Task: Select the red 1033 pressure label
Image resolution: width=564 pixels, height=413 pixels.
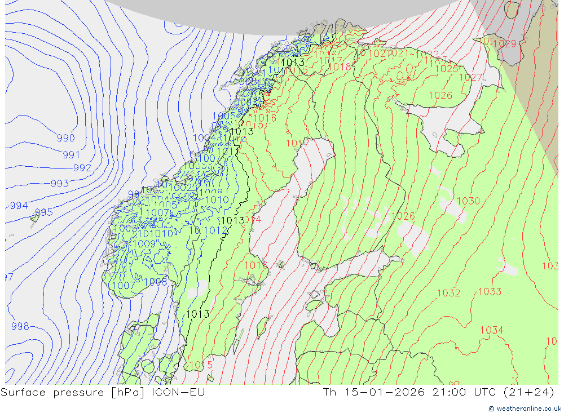Action: [x=490, y=291]
